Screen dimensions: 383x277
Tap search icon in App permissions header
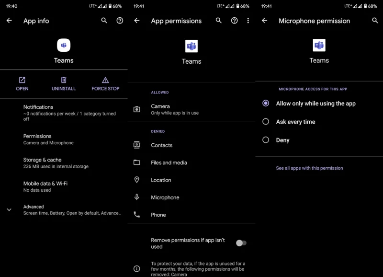pyautogui.click(x=219, y=21)
